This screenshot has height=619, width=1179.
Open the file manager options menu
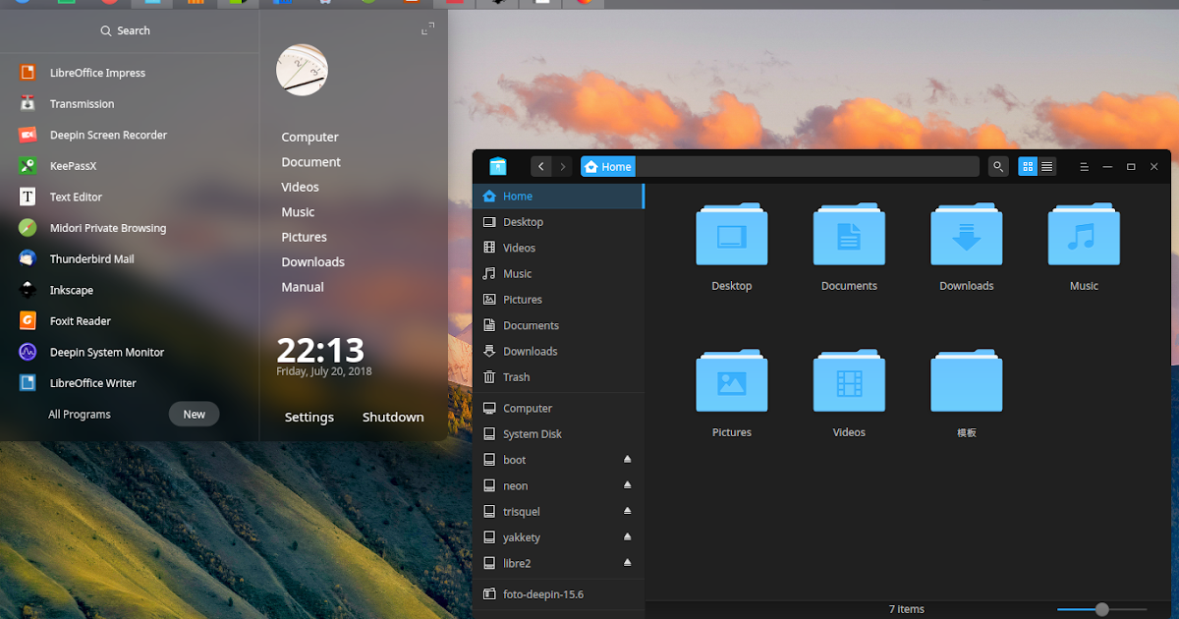pyautogui.click(x=1084, y=166)
